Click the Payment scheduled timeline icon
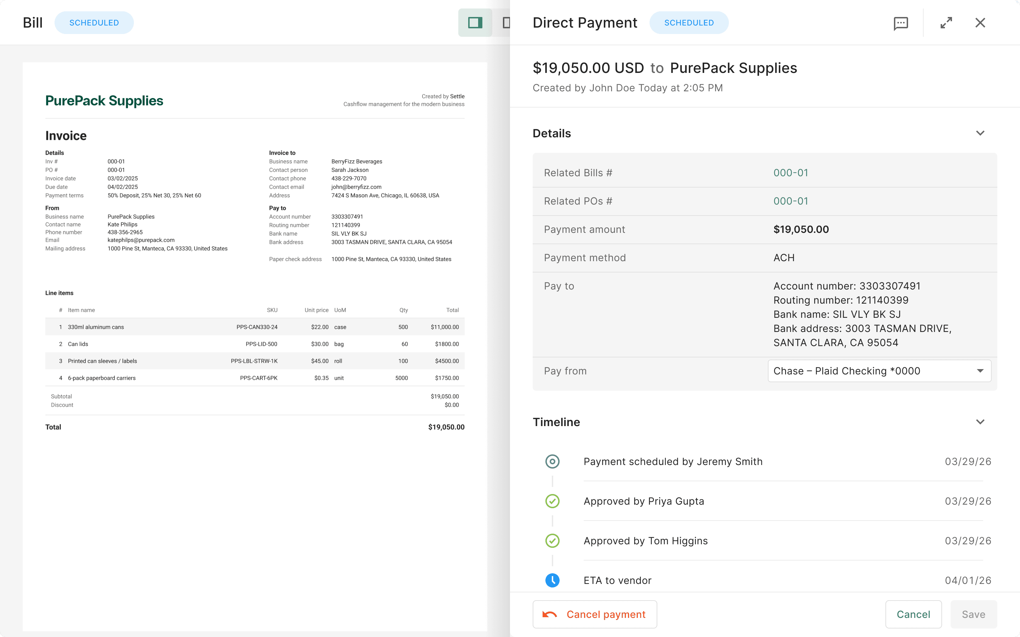The width and height of the screenshot is (1020, 637). click(x=552, y=461)
